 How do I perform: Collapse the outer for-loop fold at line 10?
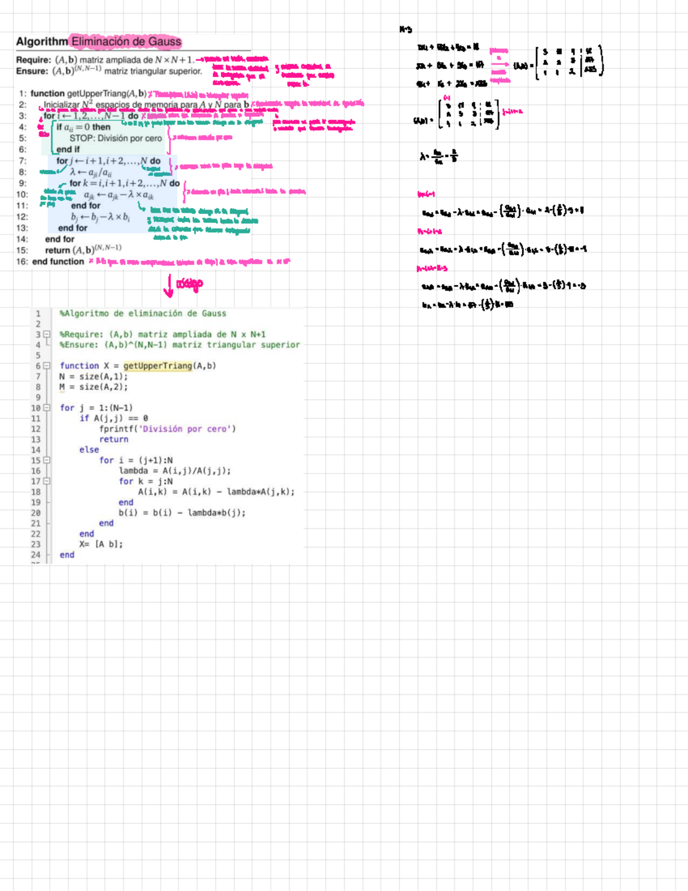[x=47, y=408]
